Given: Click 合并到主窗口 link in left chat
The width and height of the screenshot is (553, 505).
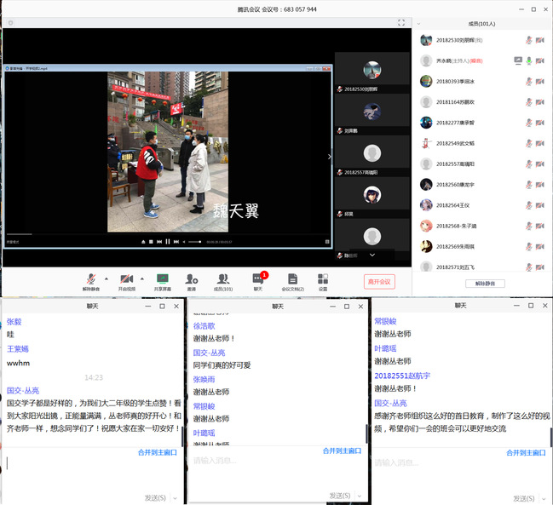Looking at the screenshot, I should pos(157,452).
